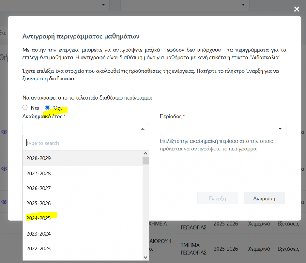
Task: Select 2025-2026 in the year list
Action: pyautogui.click(x=39, y=204)
